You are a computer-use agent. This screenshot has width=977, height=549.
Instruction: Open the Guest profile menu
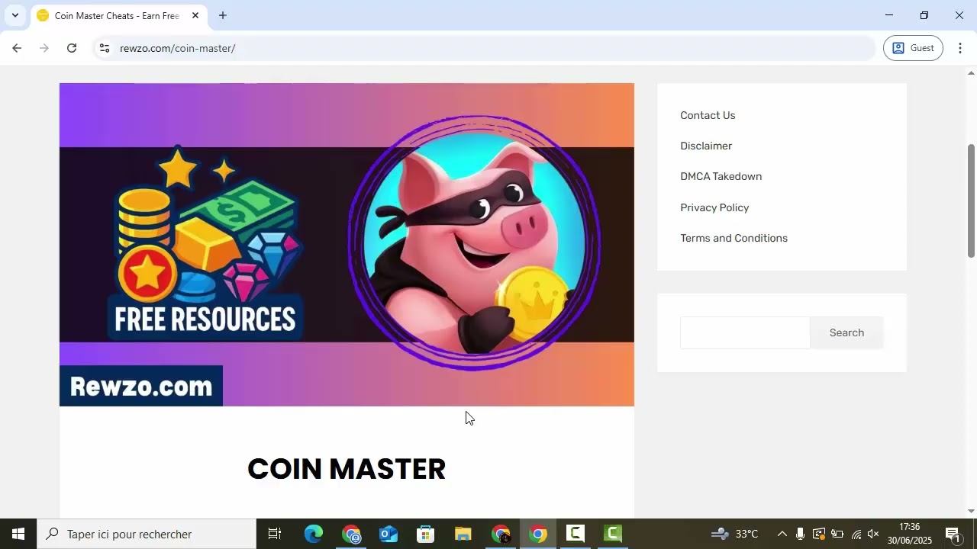[913, 48]
